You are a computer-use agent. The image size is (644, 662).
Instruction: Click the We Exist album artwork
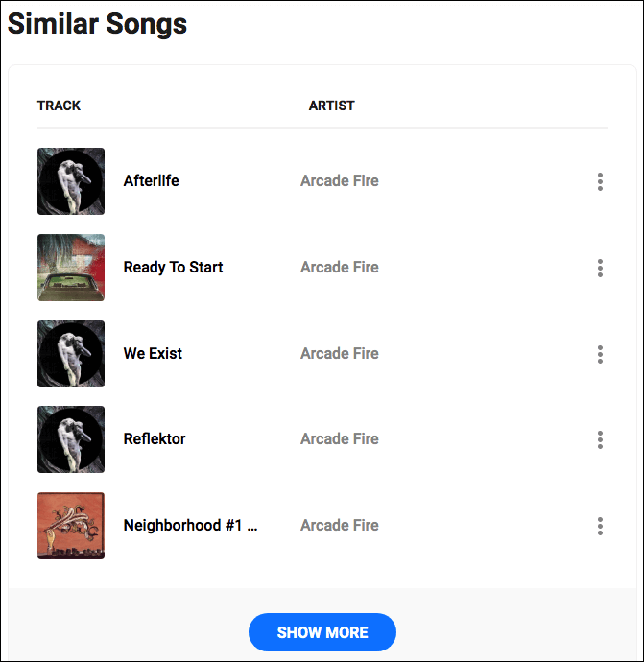click(71, 354)
